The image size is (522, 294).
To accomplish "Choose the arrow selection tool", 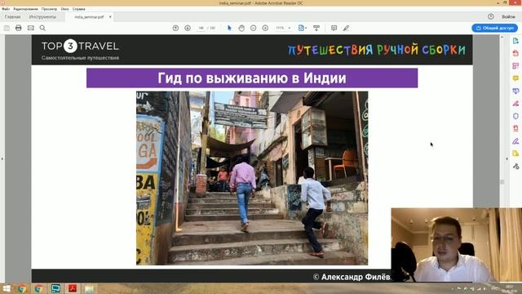I will 229,28.
